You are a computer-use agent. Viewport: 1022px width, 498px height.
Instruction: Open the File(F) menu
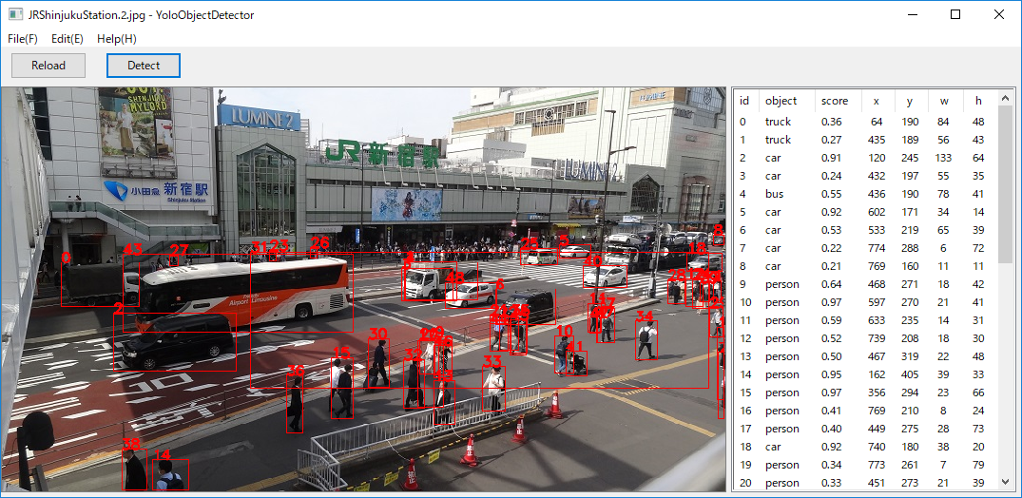tap(23, 38)
